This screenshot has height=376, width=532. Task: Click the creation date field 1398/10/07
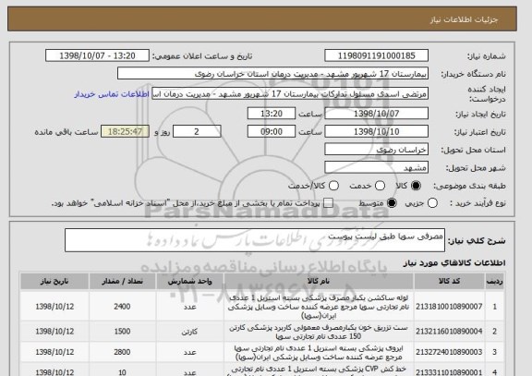click(x=376, y=114)
